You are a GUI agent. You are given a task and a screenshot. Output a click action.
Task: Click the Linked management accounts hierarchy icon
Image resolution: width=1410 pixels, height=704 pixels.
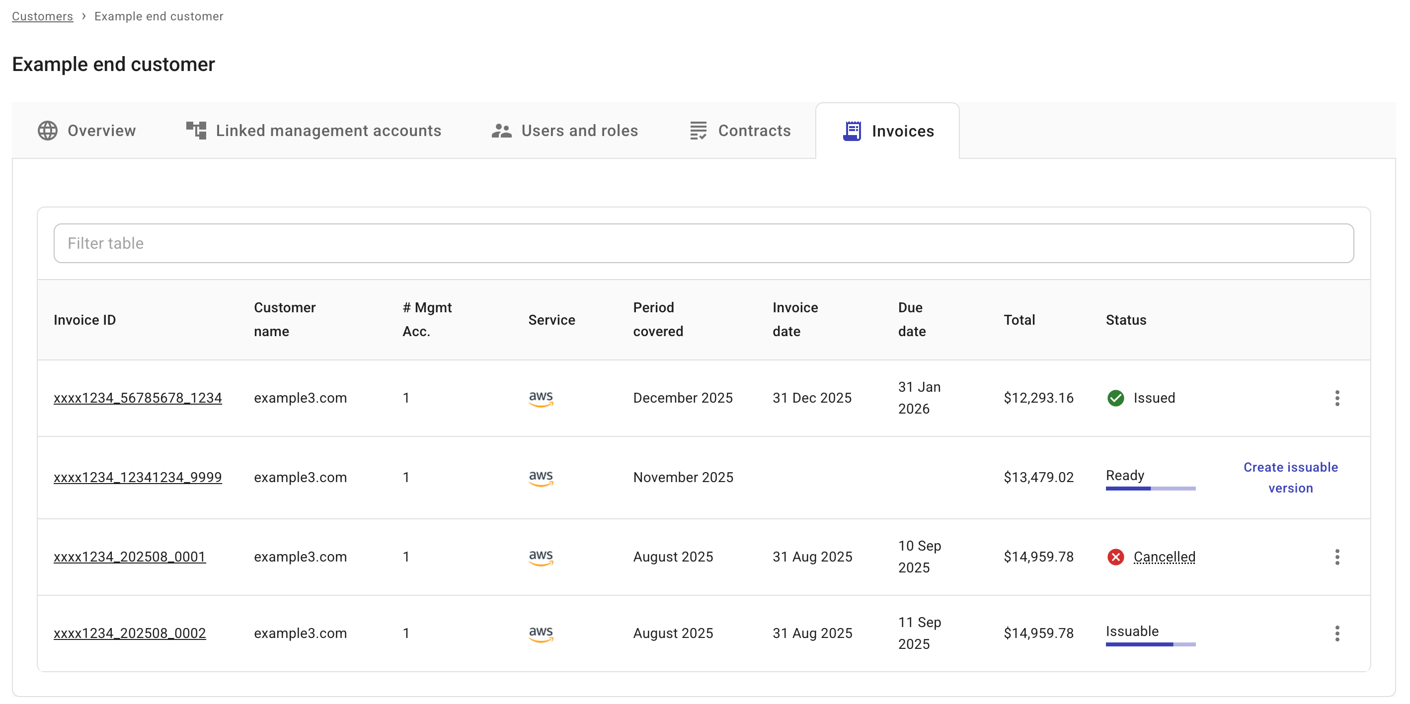click(x=196, y=130)
